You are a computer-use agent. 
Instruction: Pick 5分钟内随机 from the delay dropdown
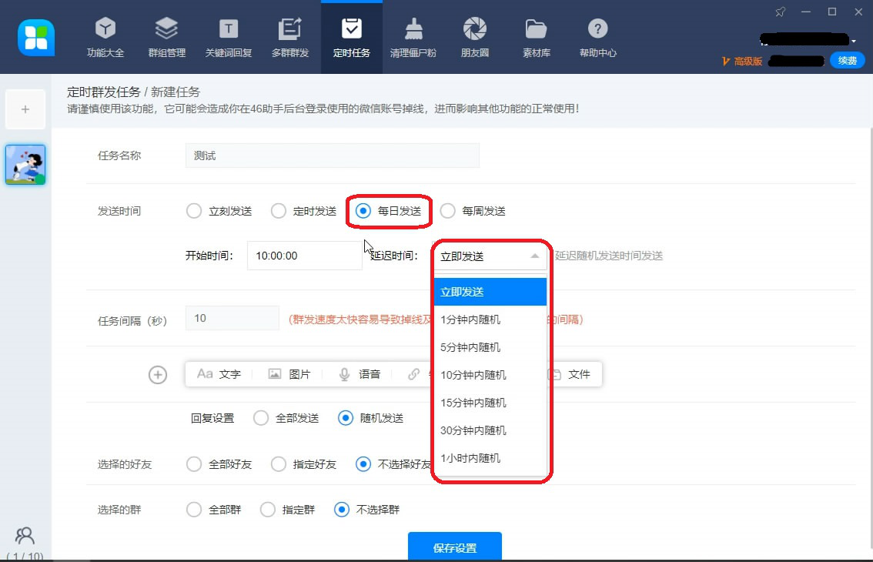(x=470, y=347)
